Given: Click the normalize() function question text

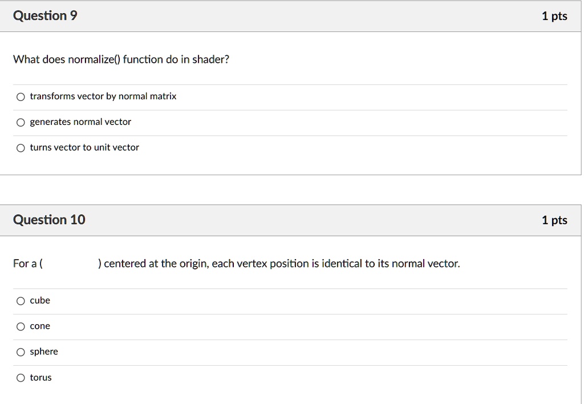Looking at the screenshot, I should pos(121,59).
